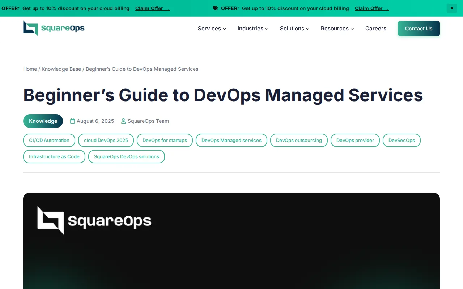Viewport: 463px width, 289px height.
Task: Click the calendar icon beside August 6, 2025
Action: 72,121
